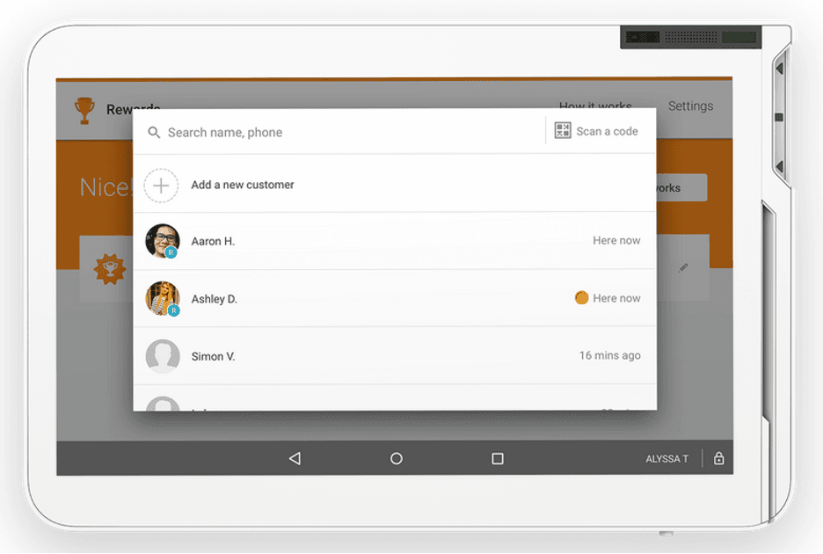Click the reward badge on Aaron H.'s avatar
This screenshot has height=554, width=823.
tap(174, 252)
